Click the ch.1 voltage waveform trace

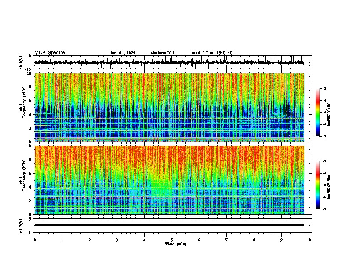[170, 62]
